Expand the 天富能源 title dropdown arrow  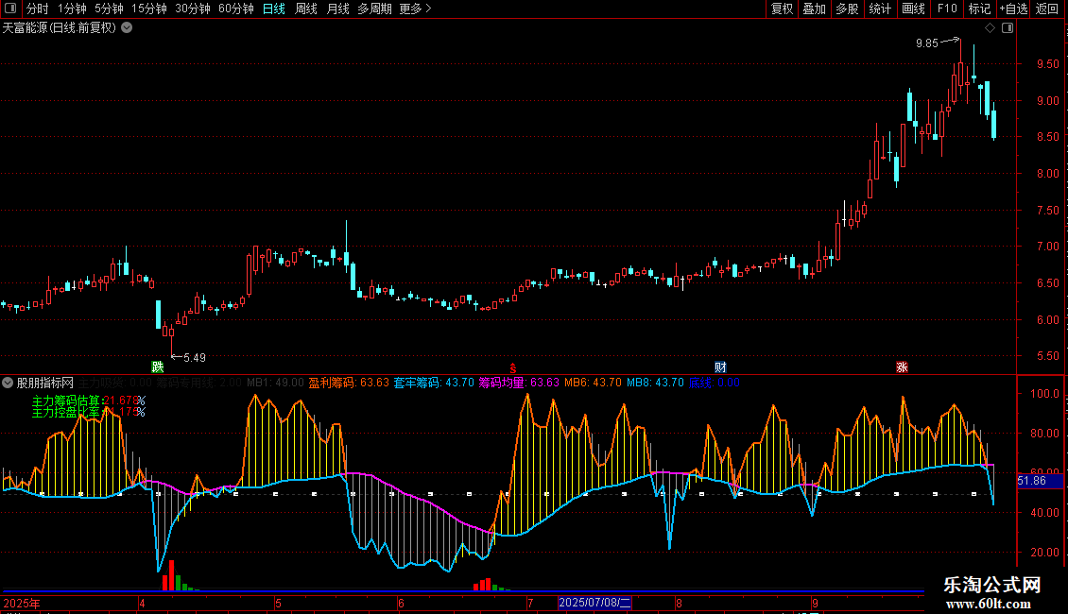[127, 28]
